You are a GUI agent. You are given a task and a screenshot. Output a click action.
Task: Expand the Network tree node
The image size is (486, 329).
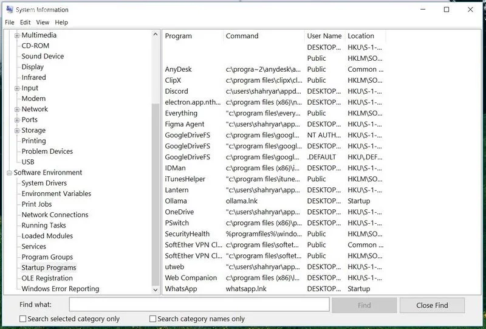click(x=17, y=109)
